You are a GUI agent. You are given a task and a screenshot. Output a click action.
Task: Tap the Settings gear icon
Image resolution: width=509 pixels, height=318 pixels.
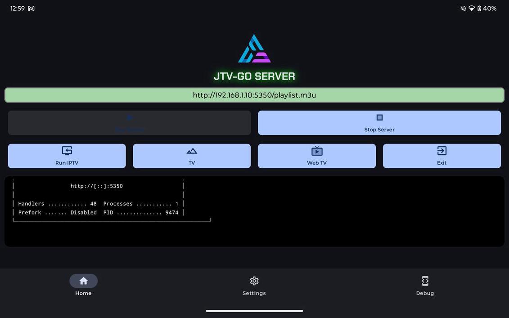tap(254, 281)
